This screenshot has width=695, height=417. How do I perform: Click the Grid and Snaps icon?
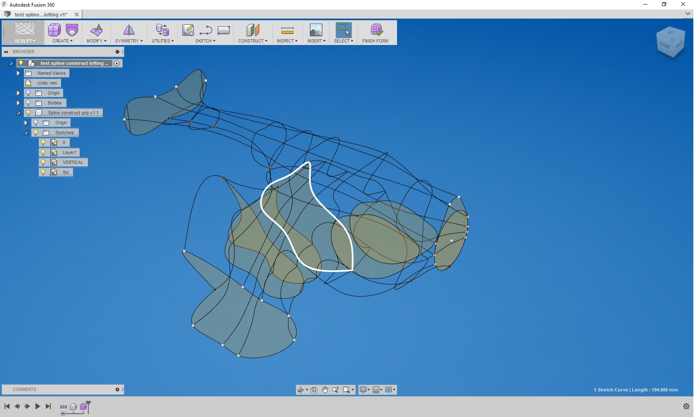[376, 390]
